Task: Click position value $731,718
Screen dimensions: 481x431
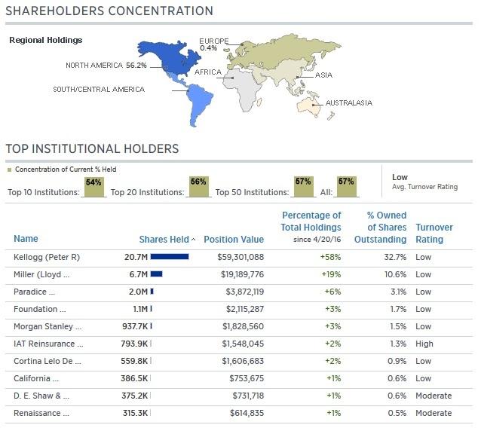Action: 248,396
